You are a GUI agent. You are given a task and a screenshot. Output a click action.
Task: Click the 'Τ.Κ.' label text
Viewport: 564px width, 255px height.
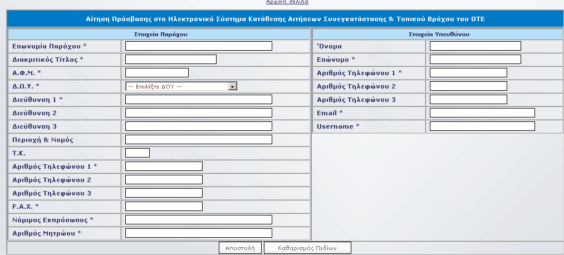(x=19, y=153)
